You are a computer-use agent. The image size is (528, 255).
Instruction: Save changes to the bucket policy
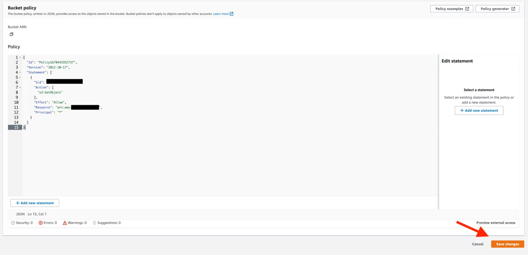[507, 244]
